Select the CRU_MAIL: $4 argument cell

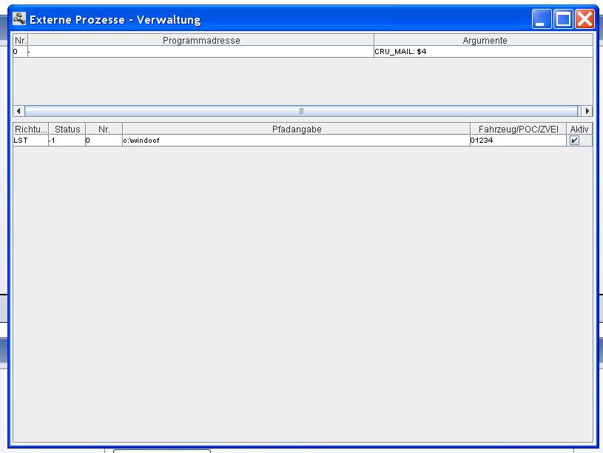[483, 52]
